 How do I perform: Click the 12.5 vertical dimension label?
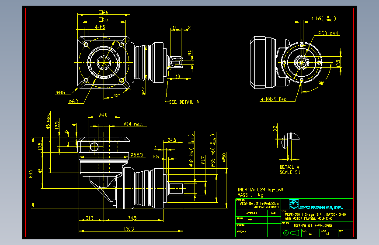click(57, 125)
